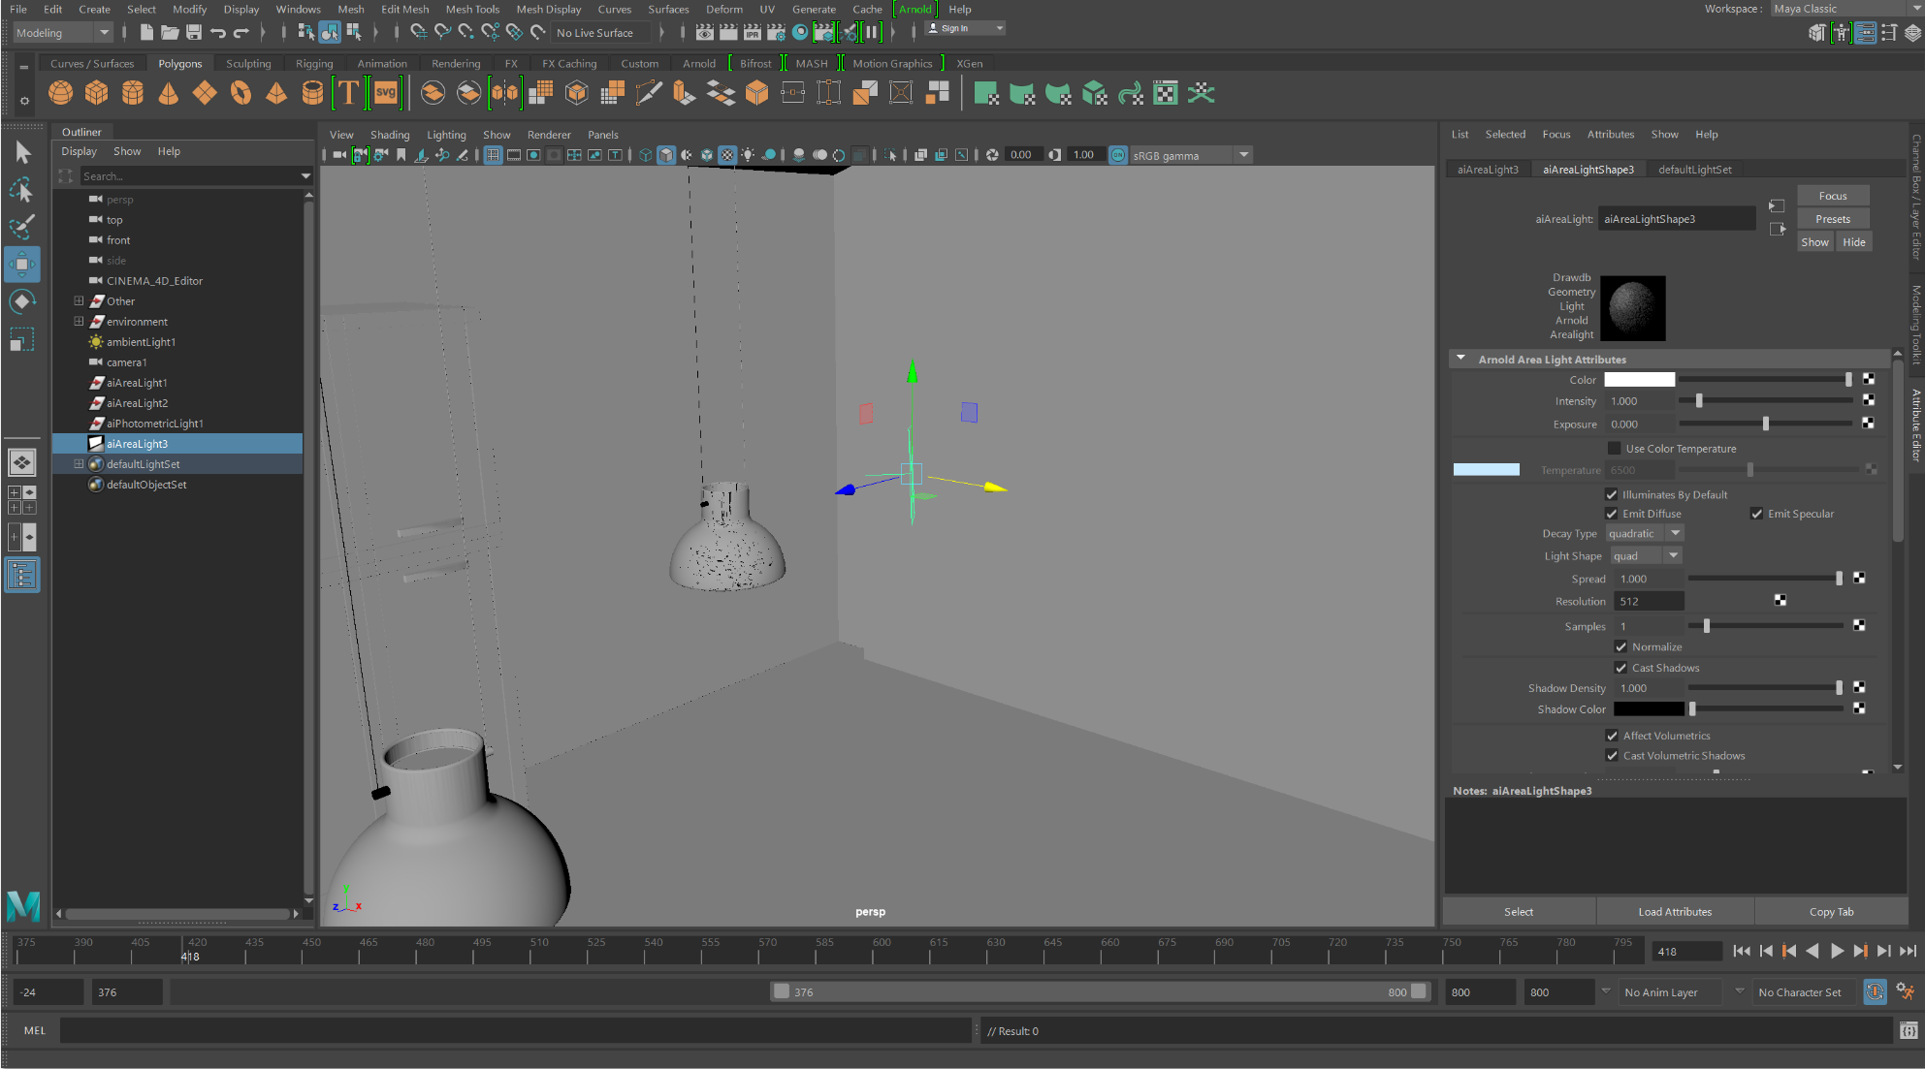Select the Scale tool in toolbox
Viewport: 1925px width, 1069px height.
[21, 339]
